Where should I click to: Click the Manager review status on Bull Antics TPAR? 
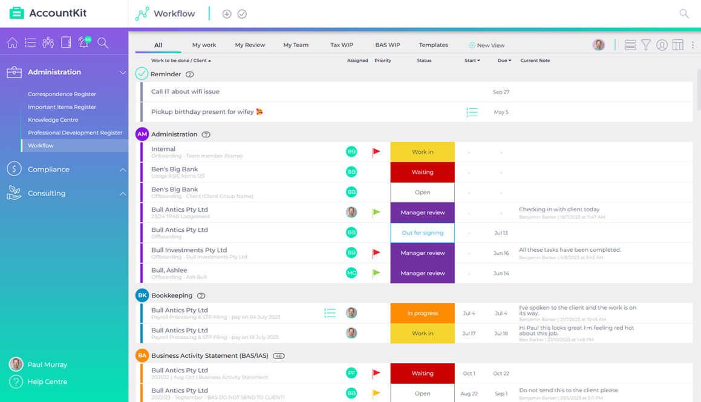[x=422, y=213]
